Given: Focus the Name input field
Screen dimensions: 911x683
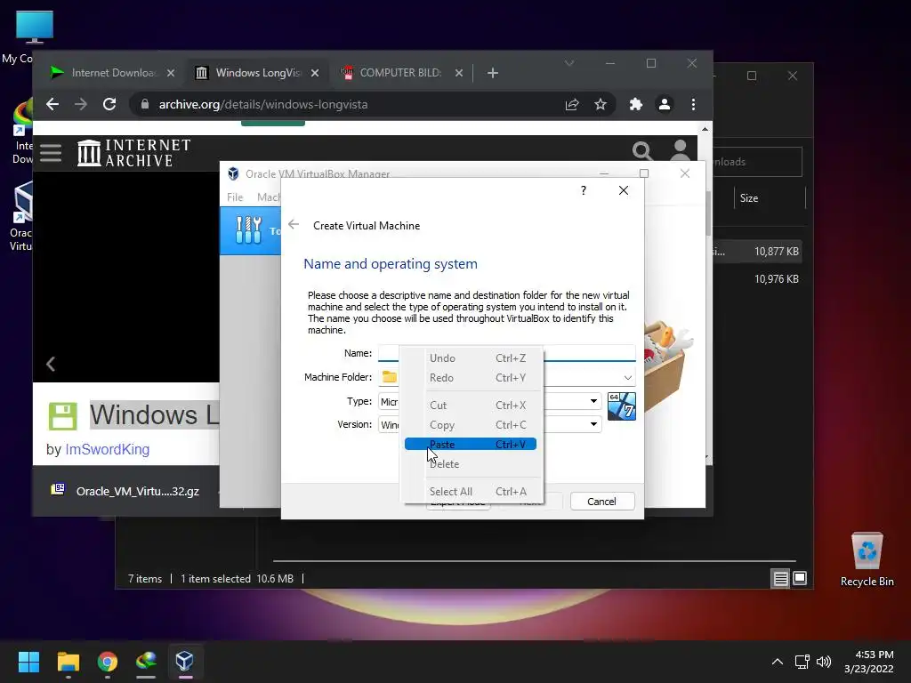Looking at the screenshot, I should pyautogui.click(x=506, y=353).
